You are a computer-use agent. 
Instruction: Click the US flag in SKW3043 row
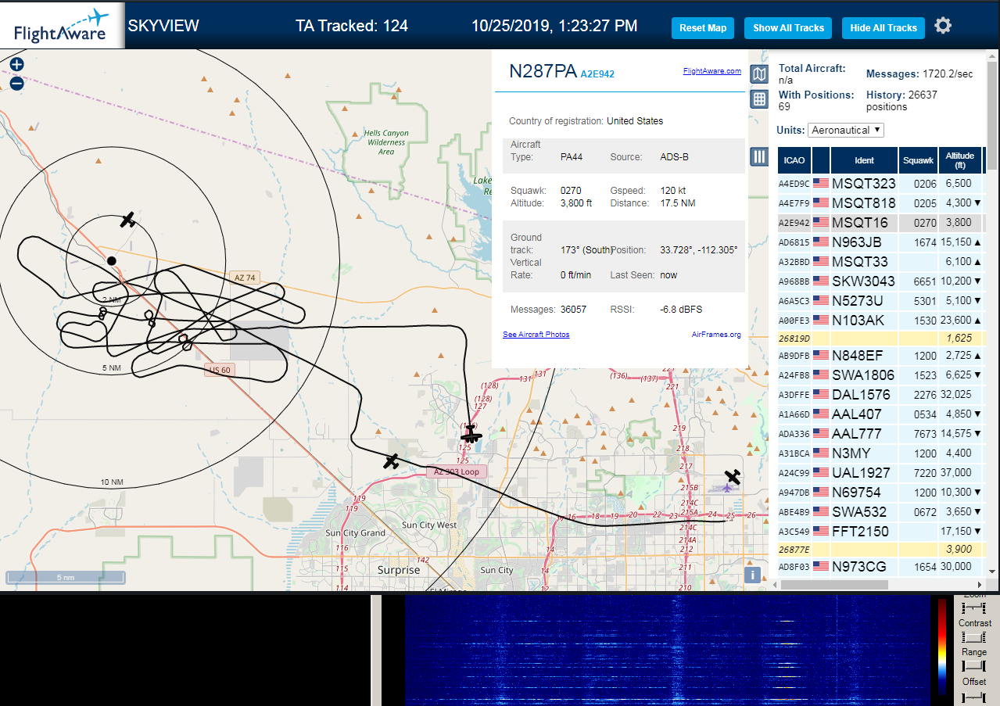coord(821,281)
